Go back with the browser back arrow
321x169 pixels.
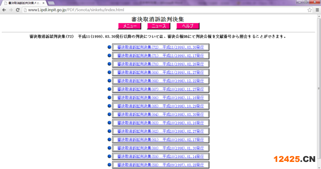pos(4,10)
